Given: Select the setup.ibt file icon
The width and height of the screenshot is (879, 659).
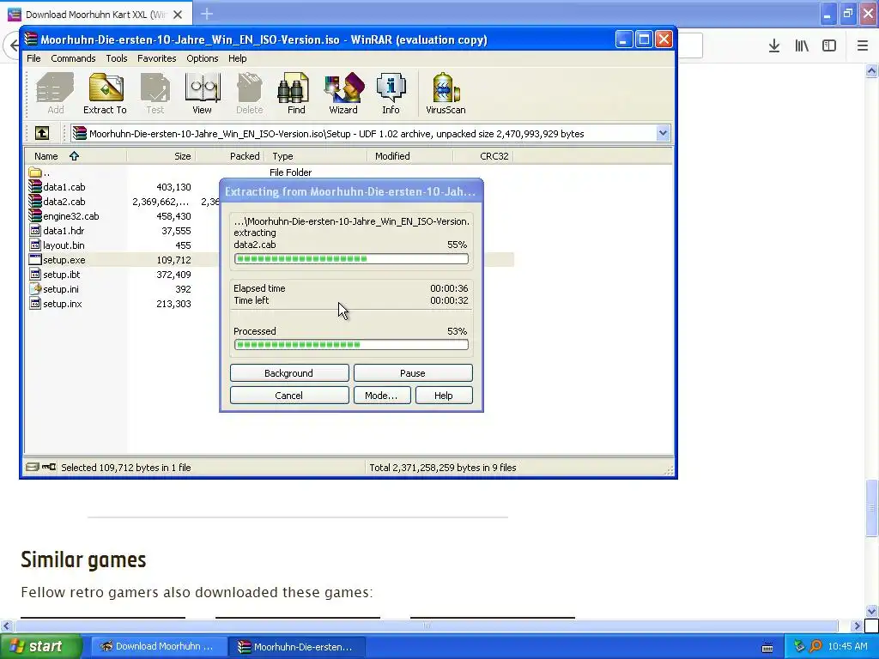Looking at the screenshot, I should [x=34, y=274].
